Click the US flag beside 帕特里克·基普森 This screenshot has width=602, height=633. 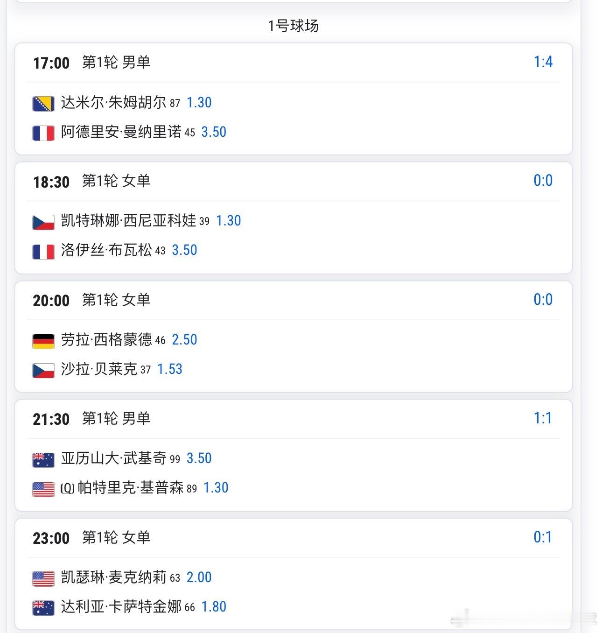coord(43,489)
